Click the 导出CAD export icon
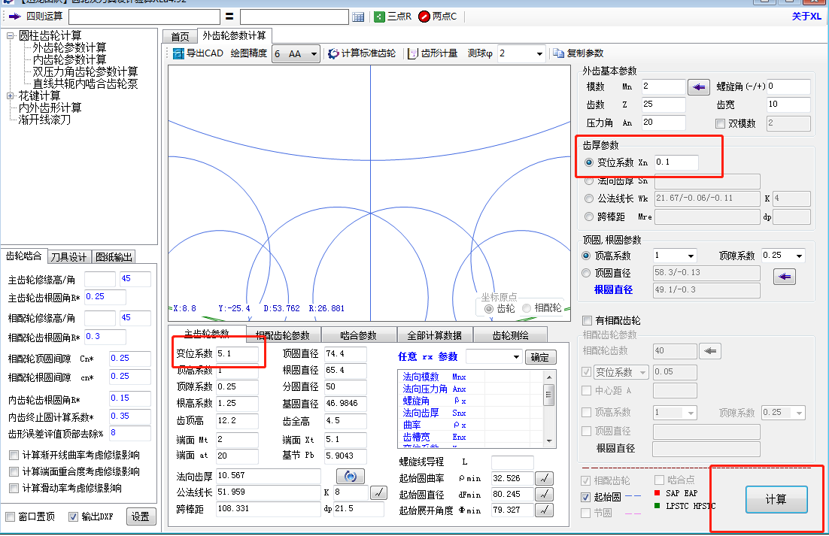The width and height of the screenshot is (829, 536). pos(179,53)
